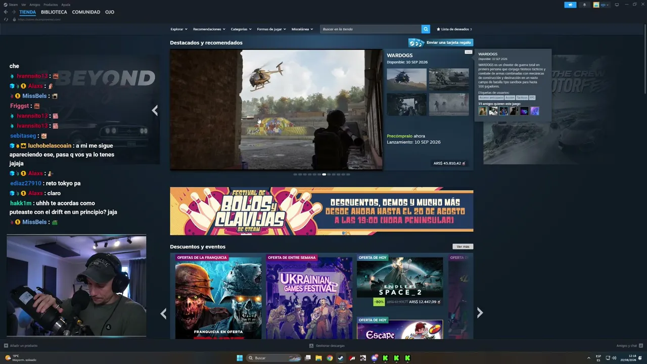The height and width of the screenshot is (364, 647).
Task: Click the WARDOGS title in featured card
Action: tap(399, 55)
